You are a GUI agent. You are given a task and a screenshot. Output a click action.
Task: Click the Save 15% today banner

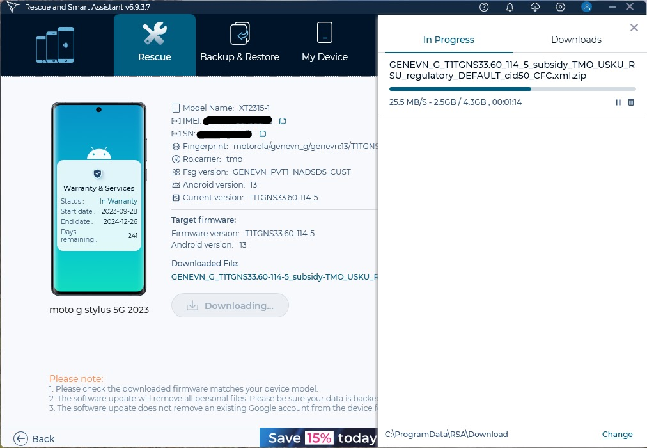pyautogui.click(x=319, y=438)
